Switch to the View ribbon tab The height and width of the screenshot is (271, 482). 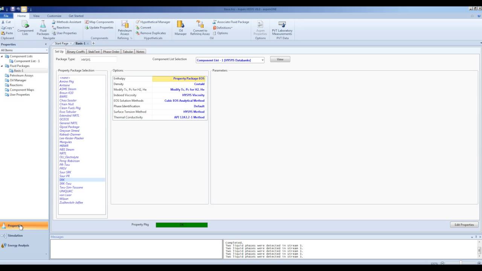point(36,16)
